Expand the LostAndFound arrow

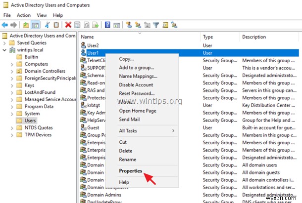pos(12,93)
